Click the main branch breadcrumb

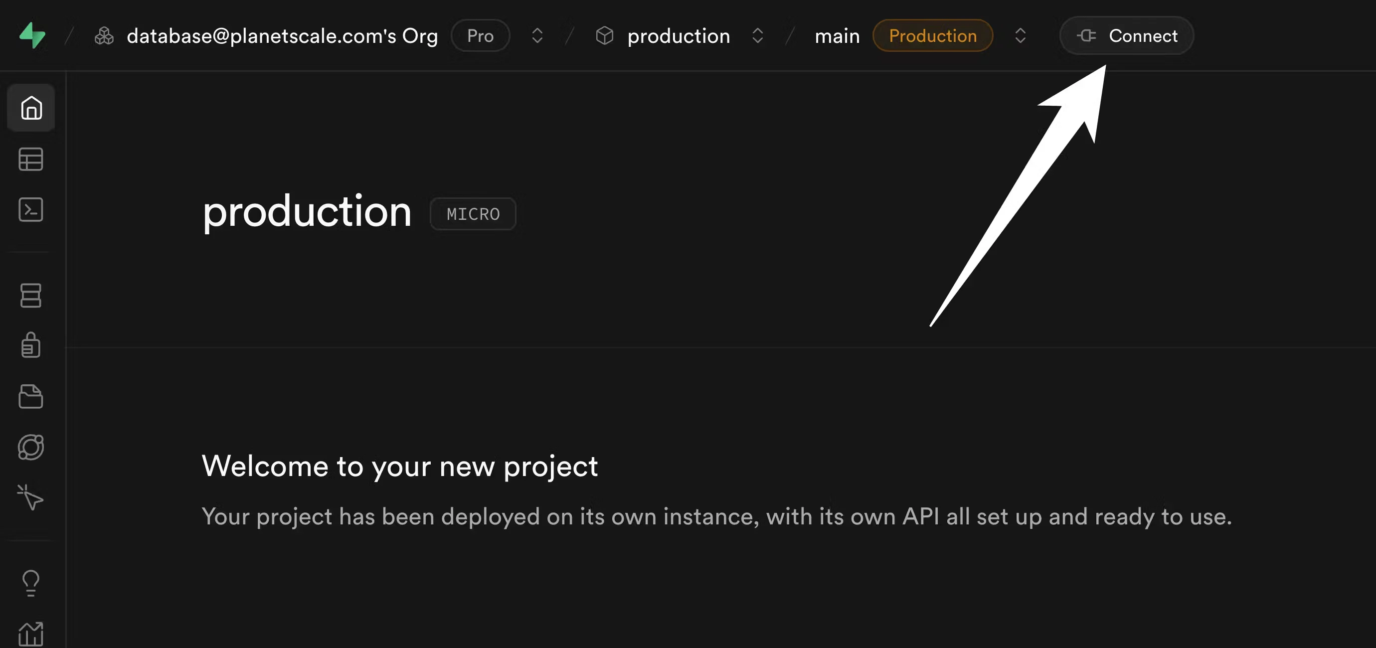click(x=837, y=36)
